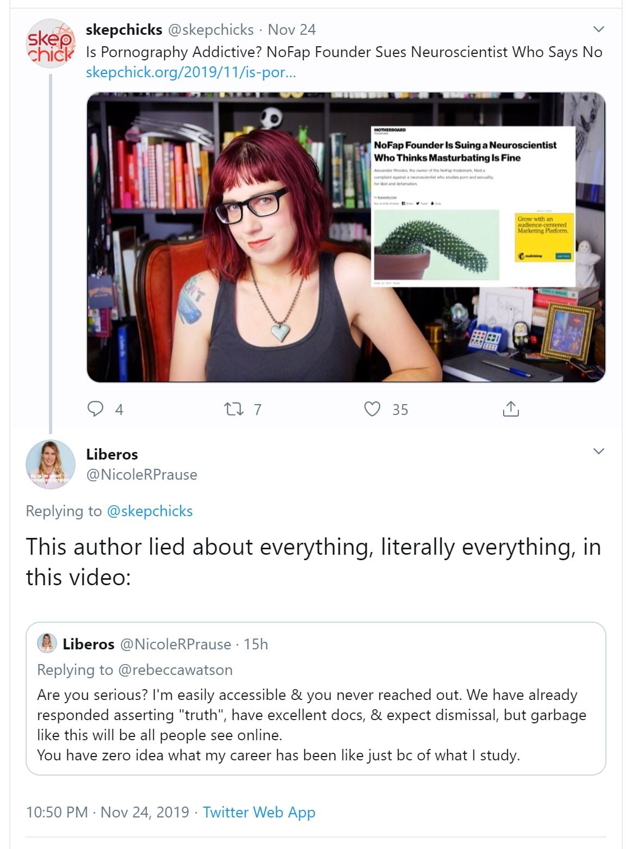
Task: Open the @NicoleRPrause handle under Liberos
Action: pos(141,474)
